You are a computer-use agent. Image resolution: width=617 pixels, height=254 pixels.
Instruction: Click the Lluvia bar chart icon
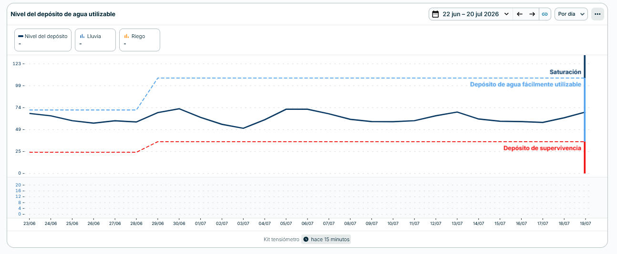click(82, 36)
